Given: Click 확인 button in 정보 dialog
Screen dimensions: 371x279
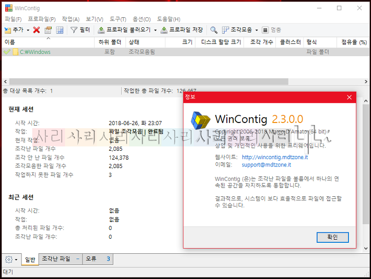Looking at the screenshot, I should click(332, 237).
